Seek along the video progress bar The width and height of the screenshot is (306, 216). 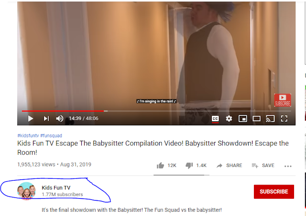click(x=156, y=111)
